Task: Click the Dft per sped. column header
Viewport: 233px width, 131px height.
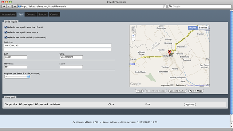Action: tap(27, 104)
